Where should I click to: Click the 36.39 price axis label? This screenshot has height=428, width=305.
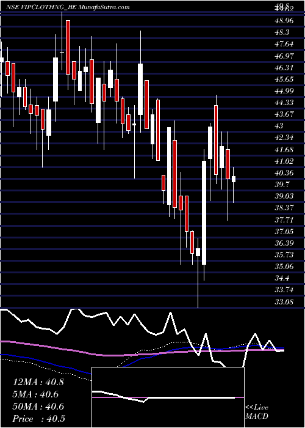[284, 243]
